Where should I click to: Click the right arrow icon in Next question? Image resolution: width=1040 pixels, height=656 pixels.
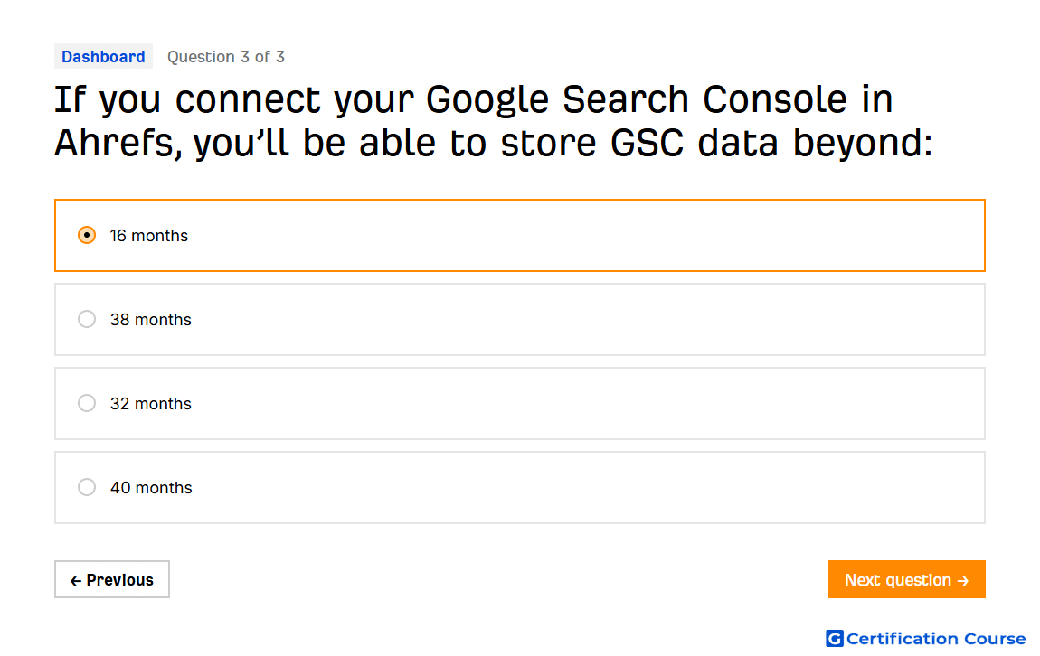[963, 581]
